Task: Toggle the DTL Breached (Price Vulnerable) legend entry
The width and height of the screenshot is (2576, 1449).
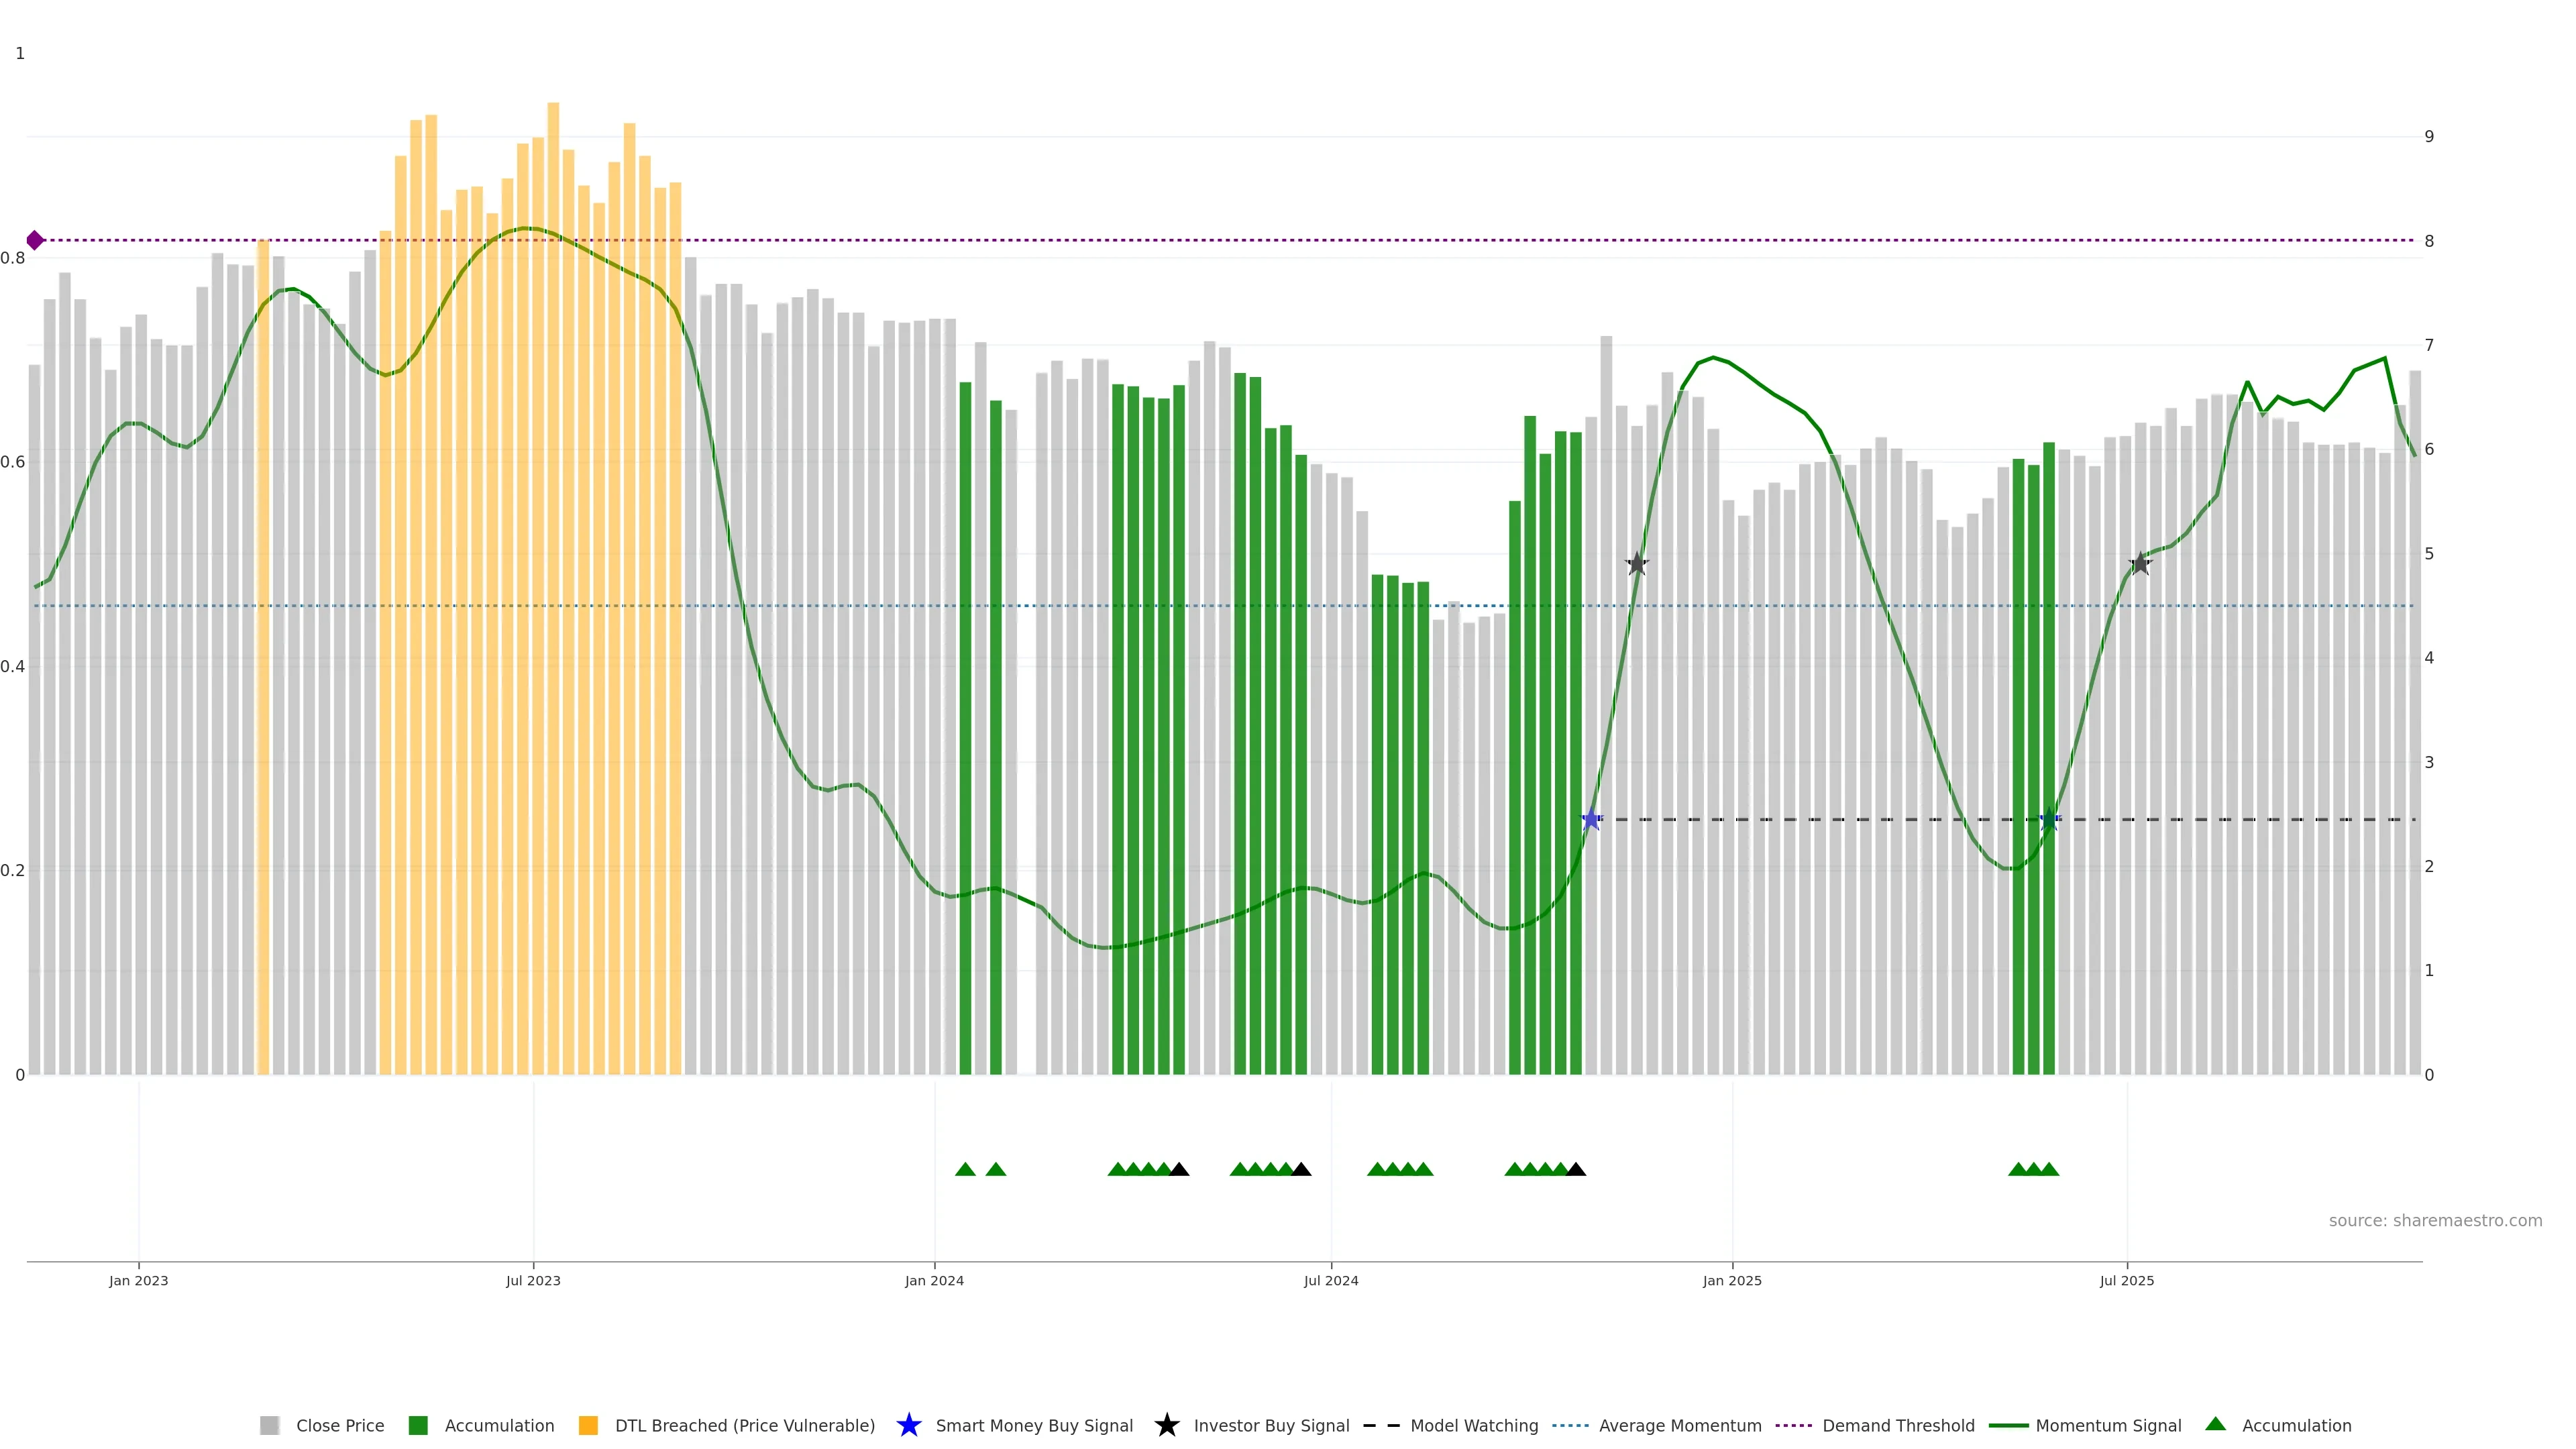Action: pyautogui.click(x=744, y=1426)
